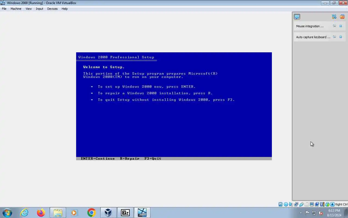Restore down the VirtualBox VM window
Image resolution: width=348 pixels, height=218 pixels.
pos(334,3)
